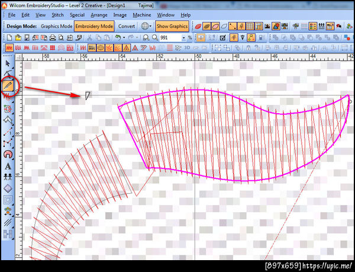Save the current design

click(27, 37)
